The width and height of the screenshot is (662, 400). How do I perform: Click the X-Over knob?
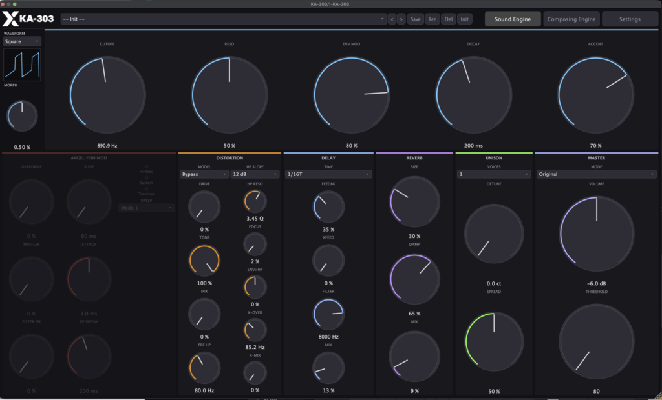coord(255,330)
